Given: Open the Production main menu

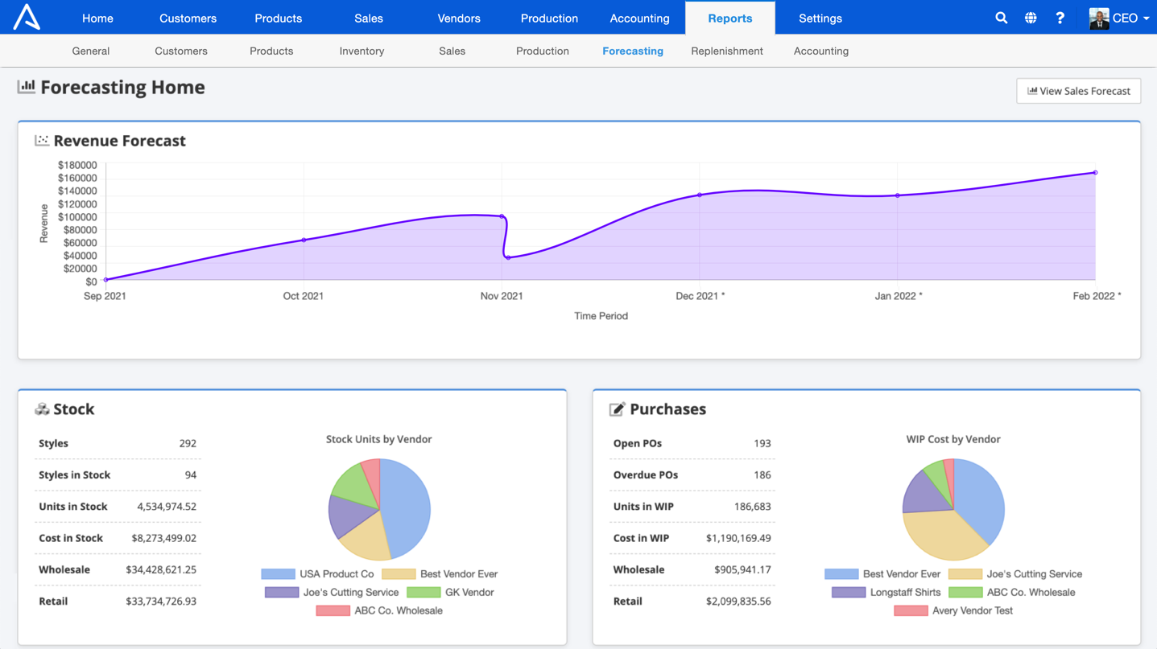Looking at the screenshot, I should click(x=549, y=18).
